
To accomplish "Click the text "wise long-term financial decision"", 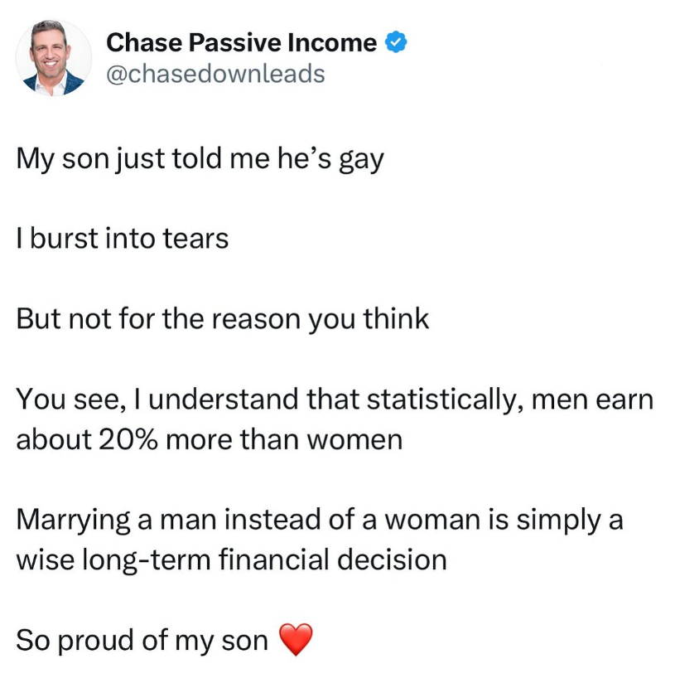I will (x=231, y=559).
